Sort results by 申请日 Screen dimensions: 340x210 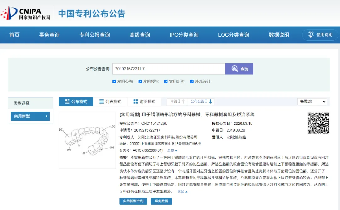177,101
